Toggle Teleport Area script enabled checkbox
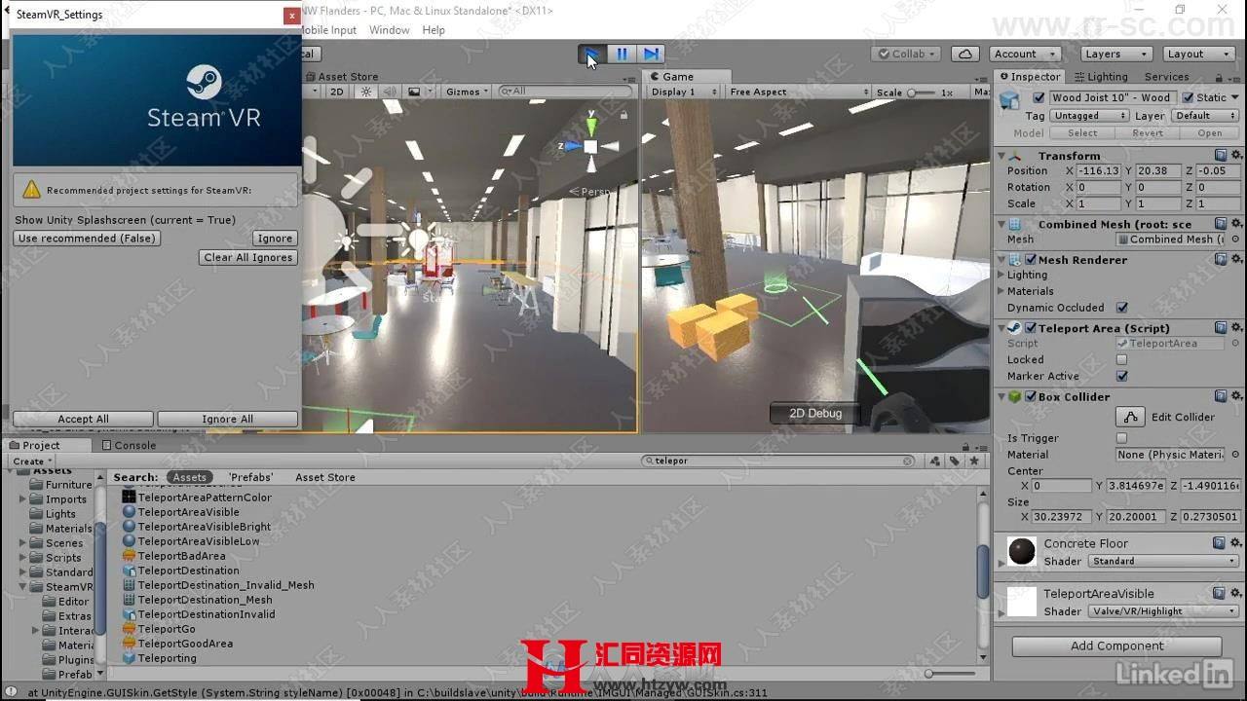The image size is (1247, 701). coord(1030,328)
